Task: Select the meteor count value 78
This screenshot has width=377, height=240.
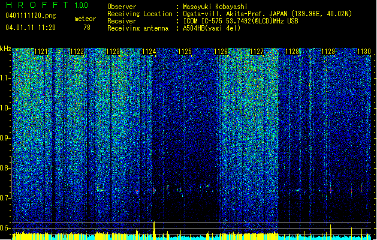Action: 87,28
